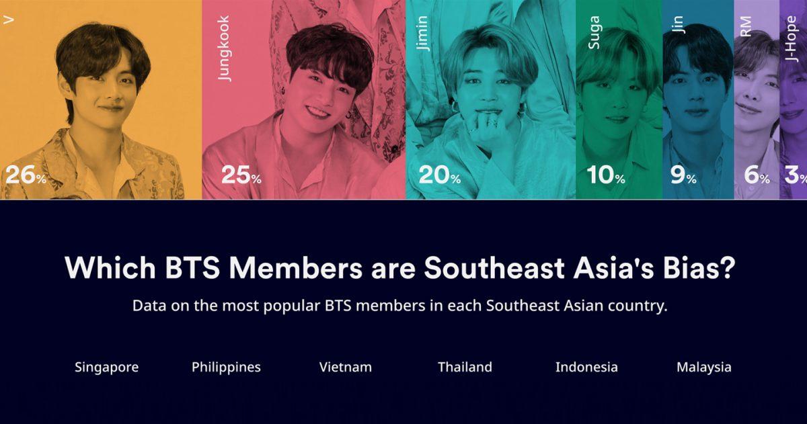The height and width of the screenshot is (424, 807).
Task: Open the Malaysia tab
Action: [x=704, y=368]
